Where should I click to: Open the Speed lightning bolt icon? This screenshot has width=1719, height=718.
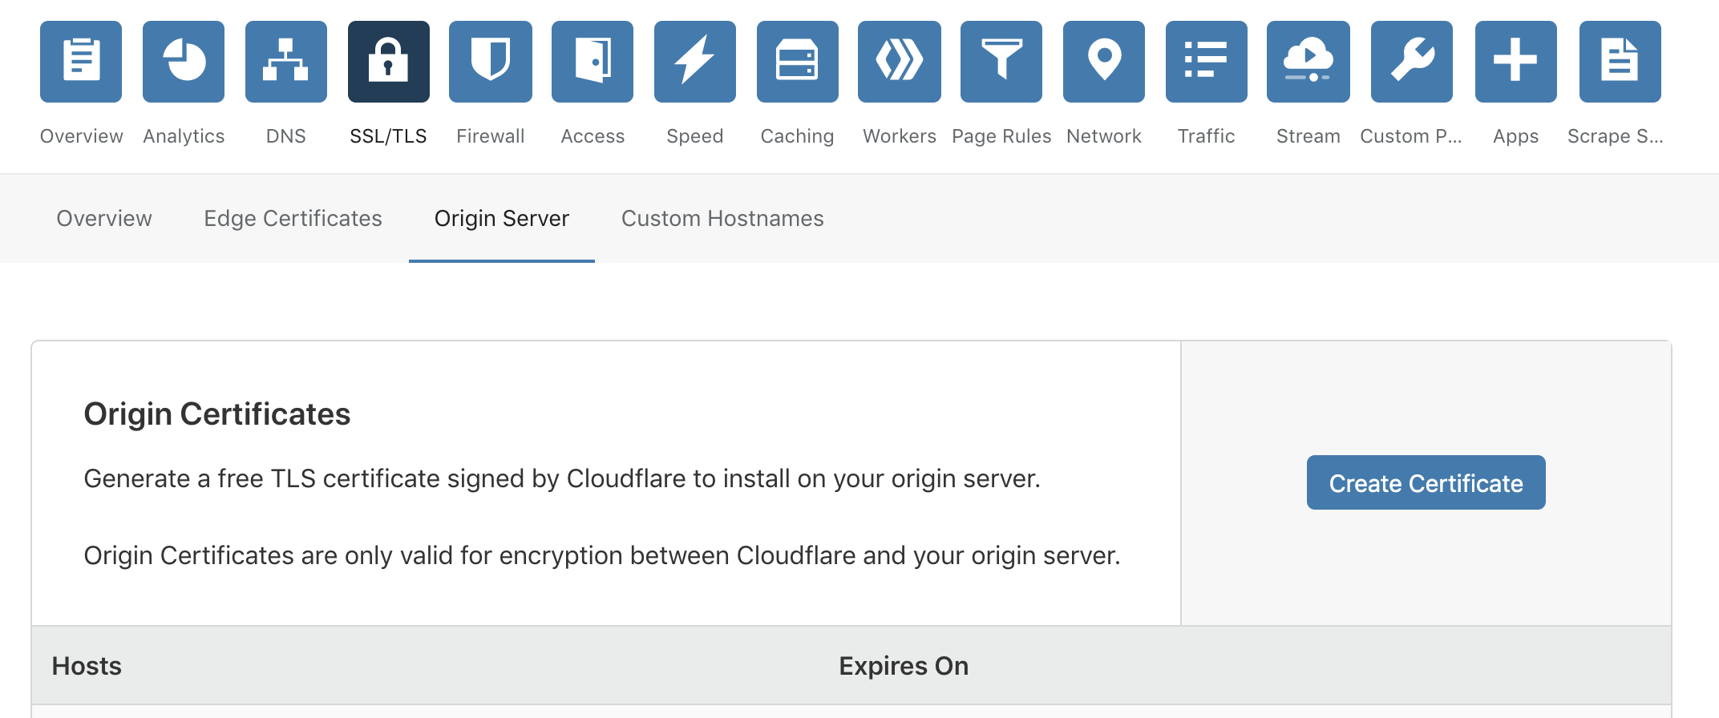coord(695,62)
